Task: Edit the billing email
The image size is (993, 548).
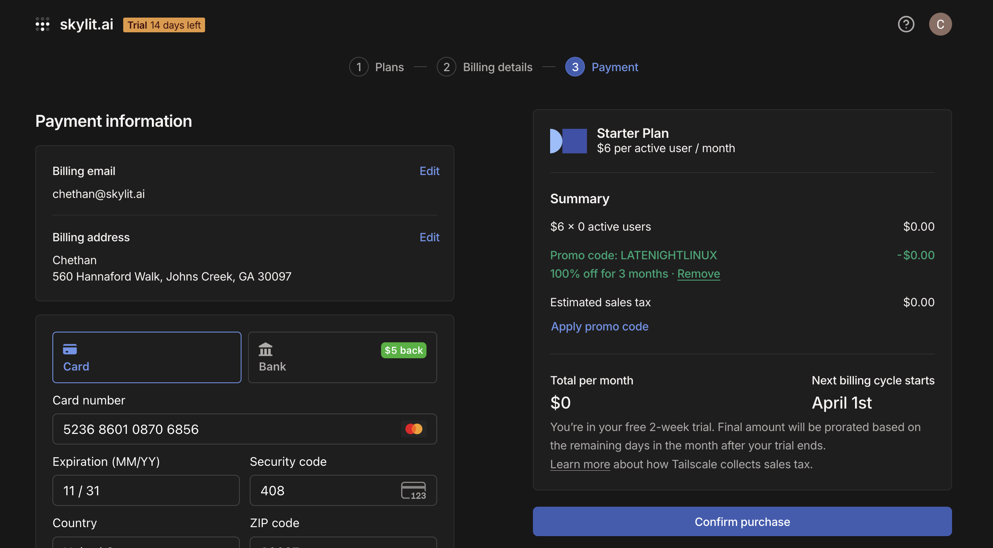Action: 429,171
